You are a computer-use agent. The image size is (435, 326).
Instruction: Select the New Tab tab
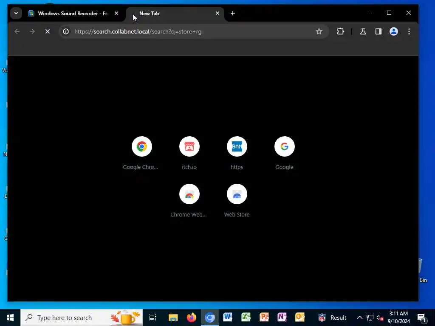(x=175, y=13)
